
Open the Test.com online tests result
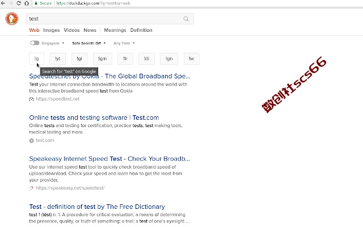[x=94, y=117]
